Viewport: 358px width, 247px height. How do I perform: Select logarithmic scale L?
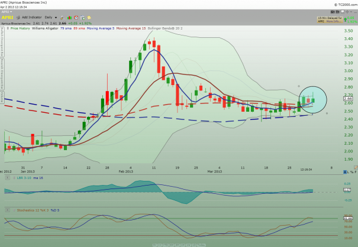348,172
